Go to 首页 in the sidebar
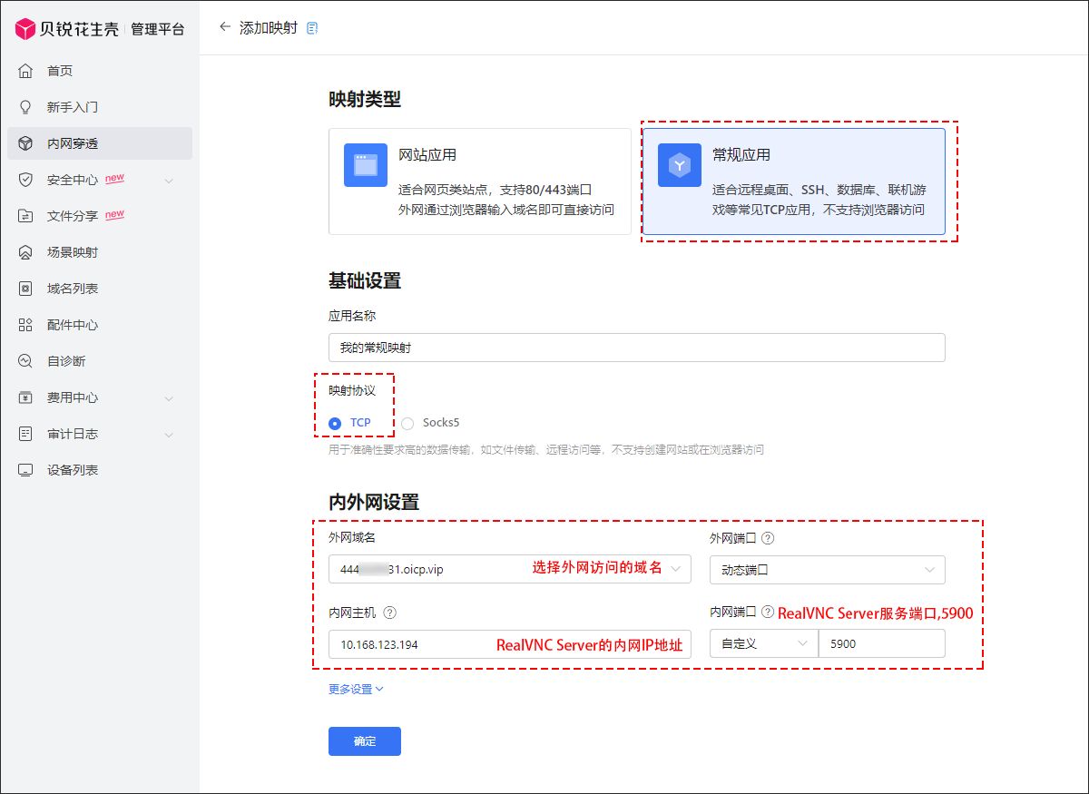 100,71
